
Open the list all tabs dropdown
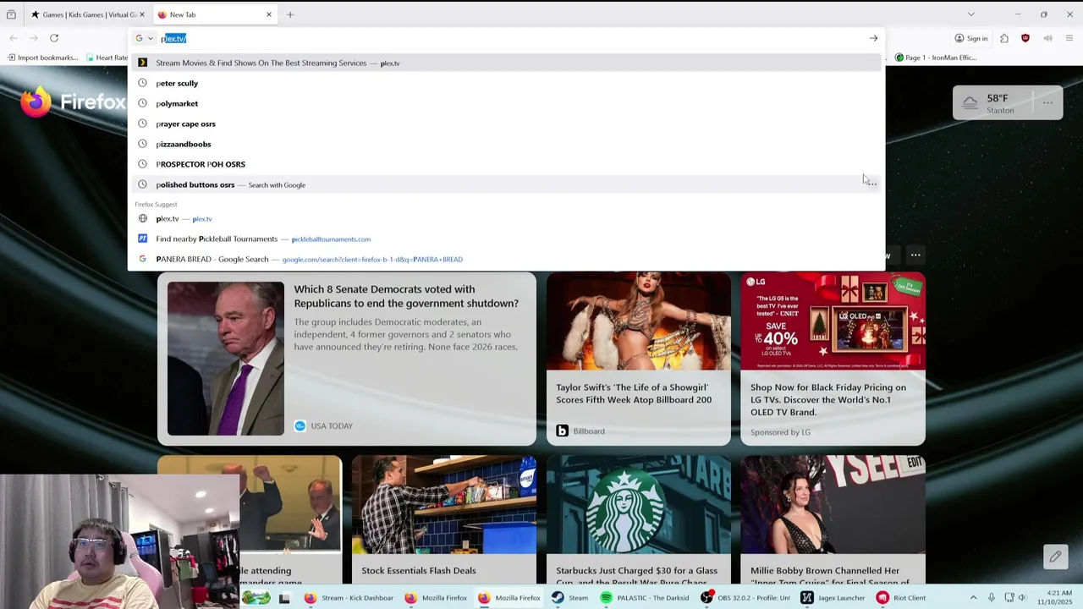[x=970, y=14]
